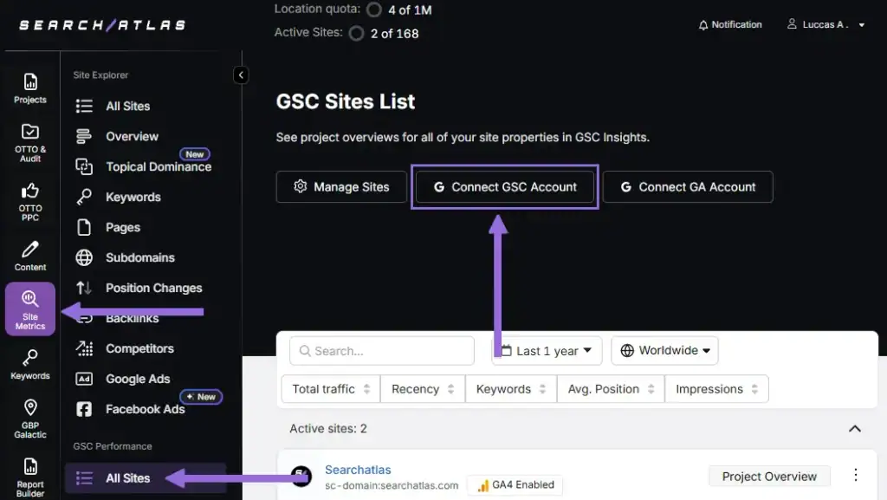This screenshot has width=887, height=500.
Task: Open GBP Galactic from the sidebar
Action: pos(29,417)
